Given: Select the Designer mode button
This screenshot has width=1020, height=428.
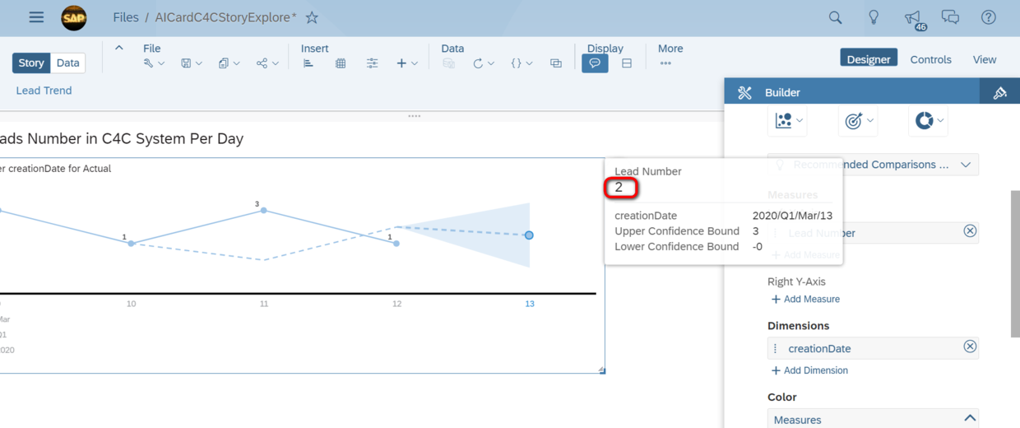Looking at the screenshot, I should [869, 58].
